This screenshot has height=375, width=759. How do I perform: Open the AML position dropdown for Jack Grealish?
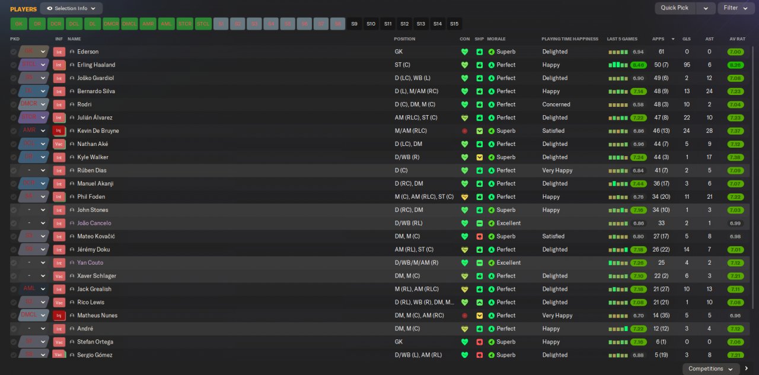pyautogui.click(x=34, y=289)
